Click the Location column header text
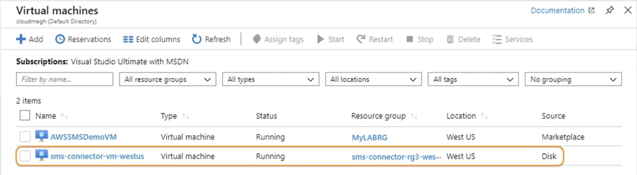Viewport: 637px width, 175px height. tap(461, 116)
